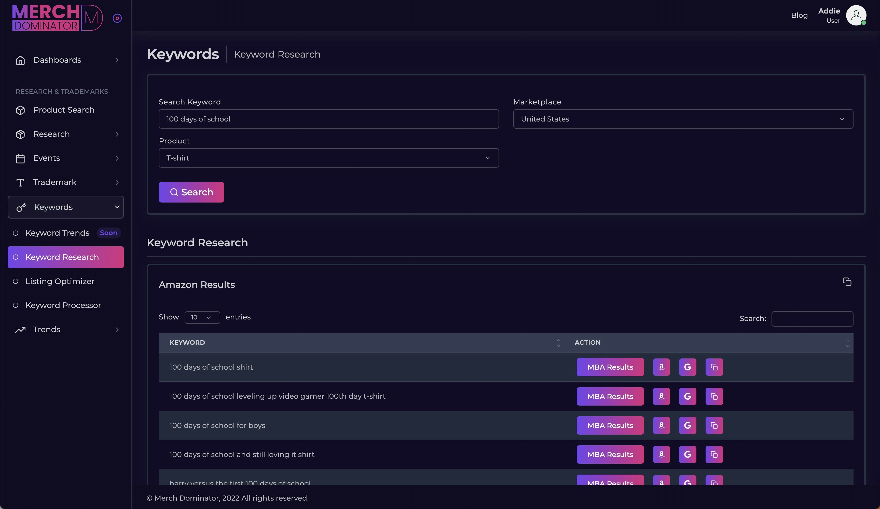Expand the Events submenu chevron

tap(117, 158)
